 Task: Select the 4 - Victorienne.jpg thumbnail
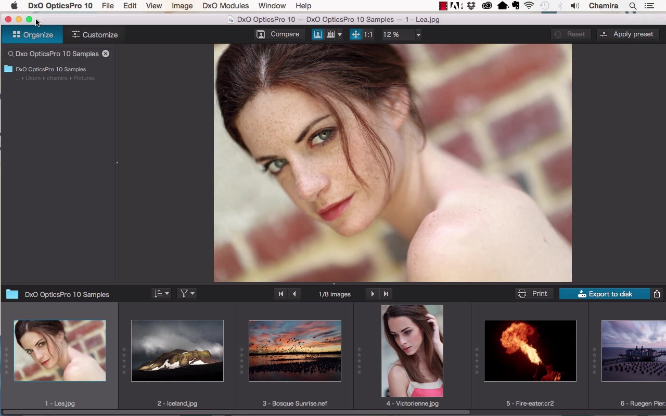tap(412, 351)
